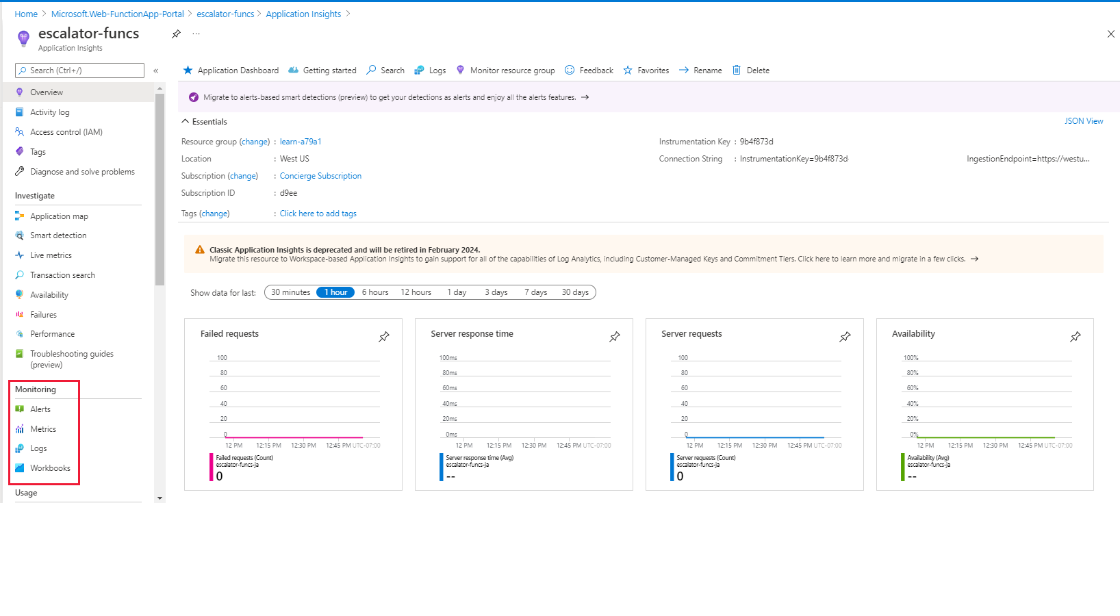Pin the Failed requests chart
This screenshot has height=616, width=1120.
384,337
